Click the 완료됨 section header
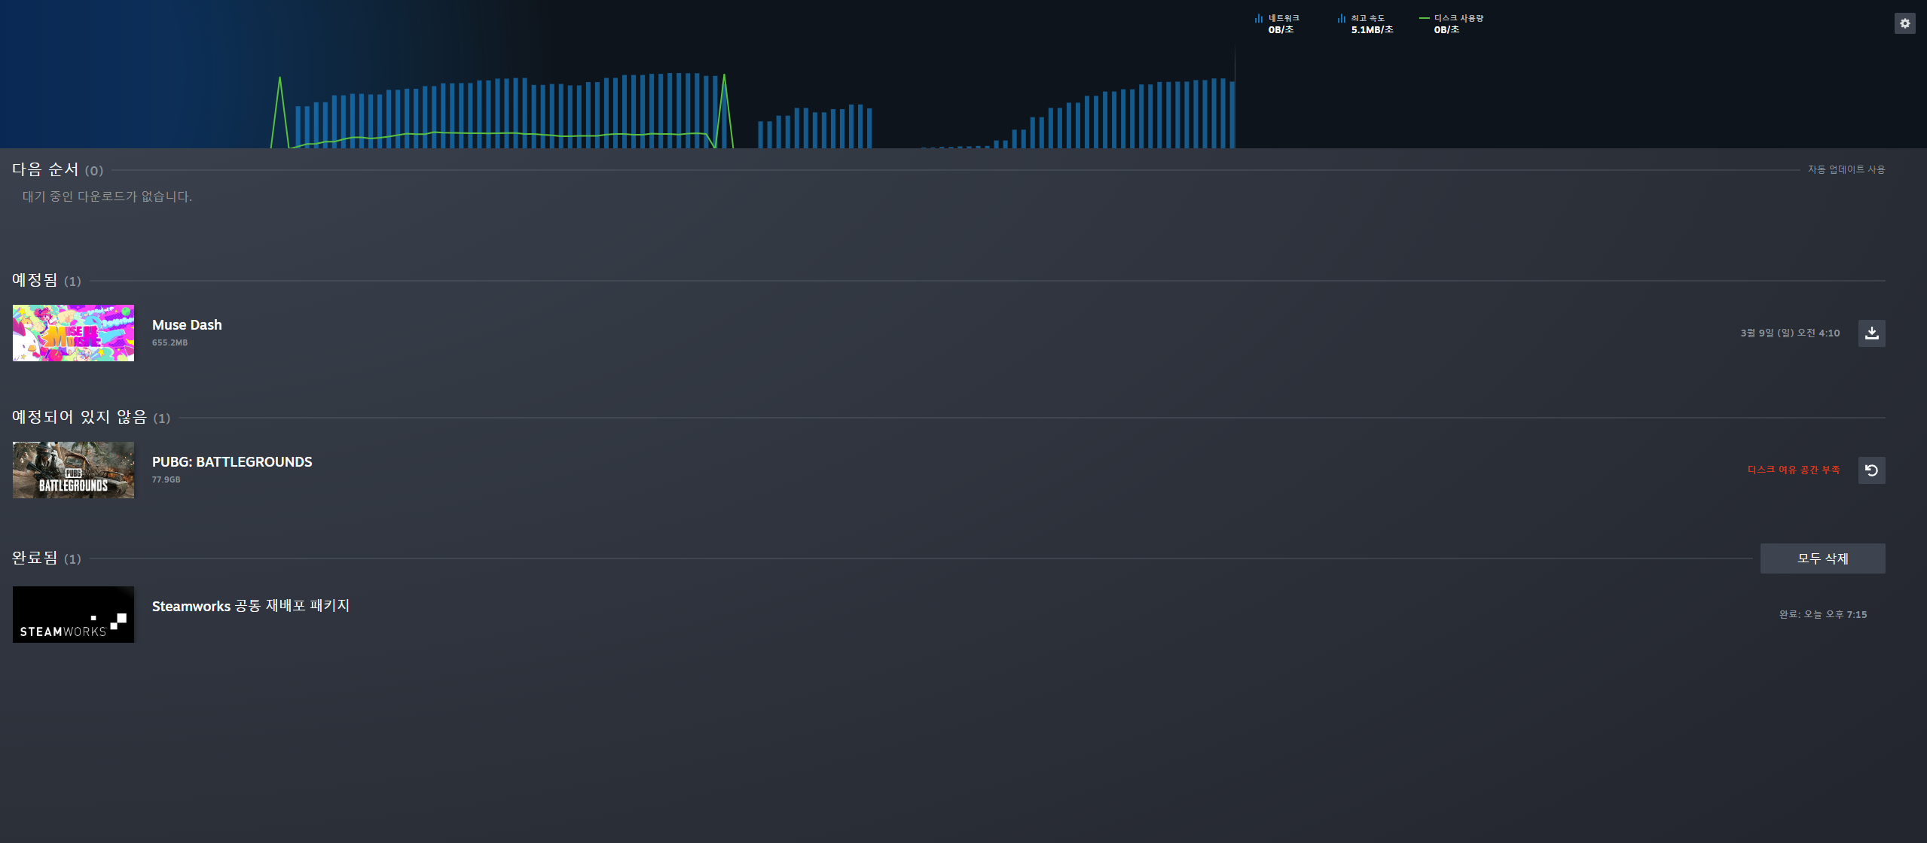This screenshot has height=843, width=1927. coord(35,558)
